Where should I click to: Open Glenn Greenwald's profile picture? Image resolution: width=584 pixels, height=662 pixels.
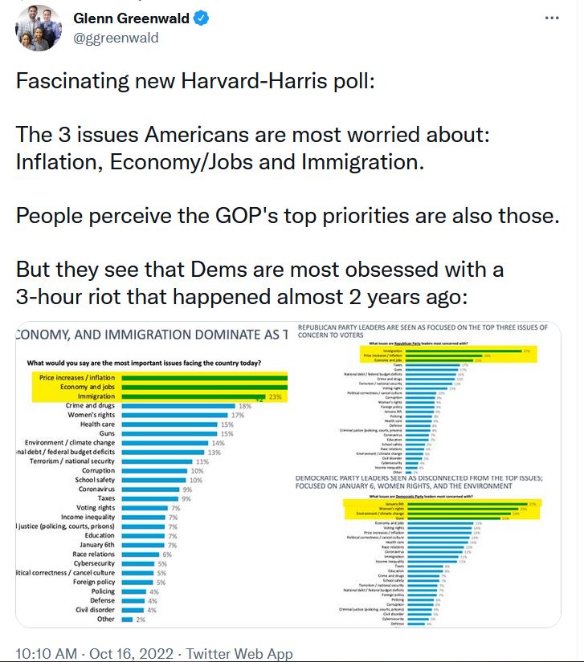tap(38, 28)
